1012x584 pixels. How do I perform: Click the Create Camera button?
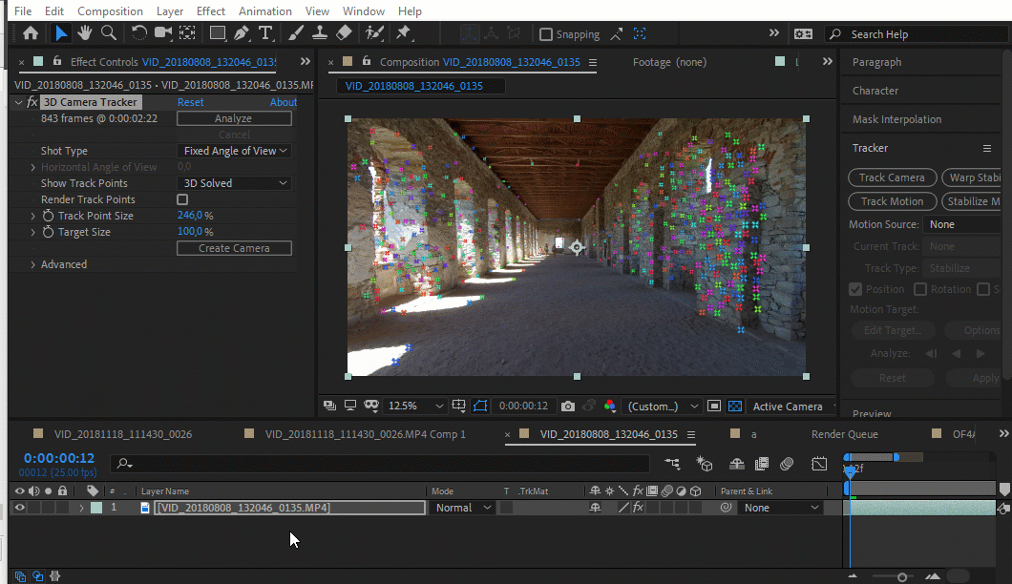pyautogui.click(x=234, y=248)
